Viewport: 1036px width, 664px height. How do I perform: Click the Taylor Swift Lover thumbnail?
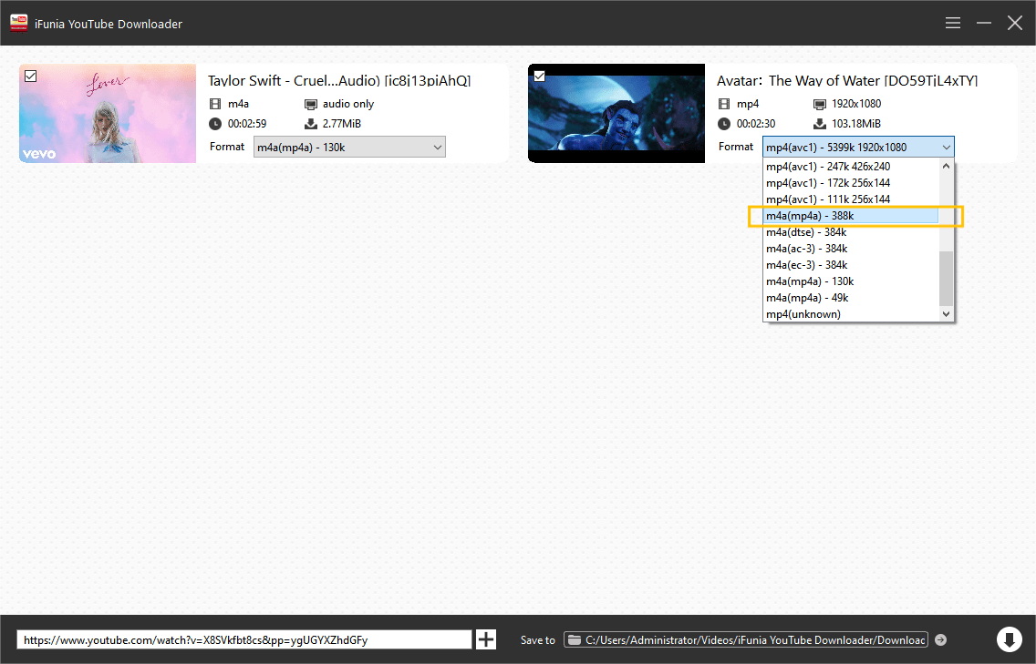[108, 113]
